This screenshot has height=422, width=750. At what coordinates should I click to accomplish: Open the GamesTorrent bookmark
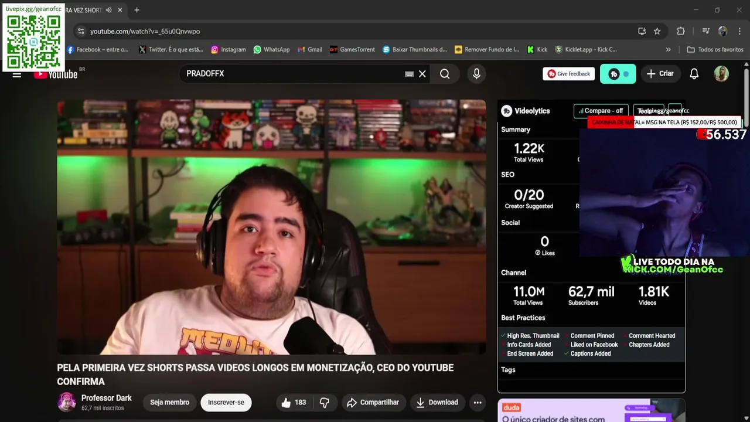coord(352,50)
